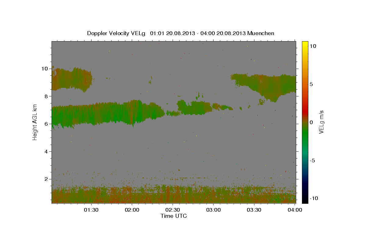Click the cloud layer near 9 km at 01:15

[x=72, y=79]
